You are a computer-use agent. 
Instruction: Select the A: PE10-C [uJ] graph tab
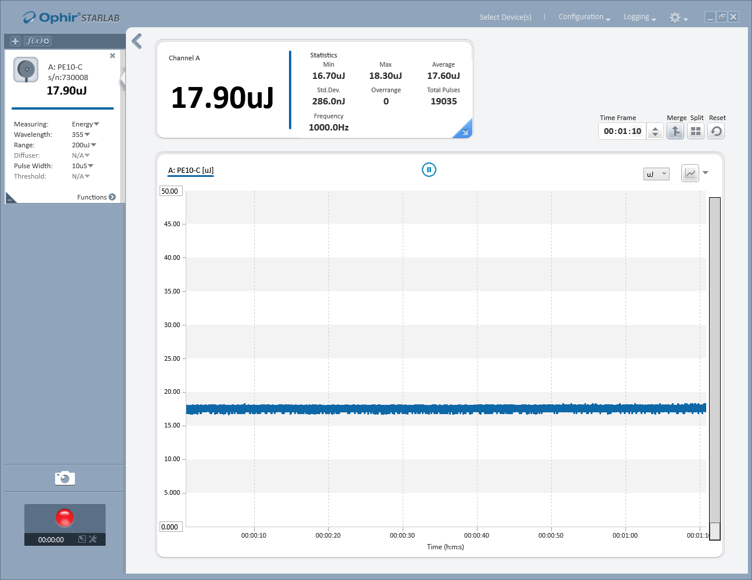pyautogui.click(x=191, y=171)
